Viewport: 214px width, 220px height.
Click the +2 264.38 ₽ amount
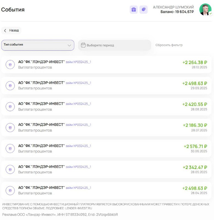pyautogui.click(x=195, y=62)
